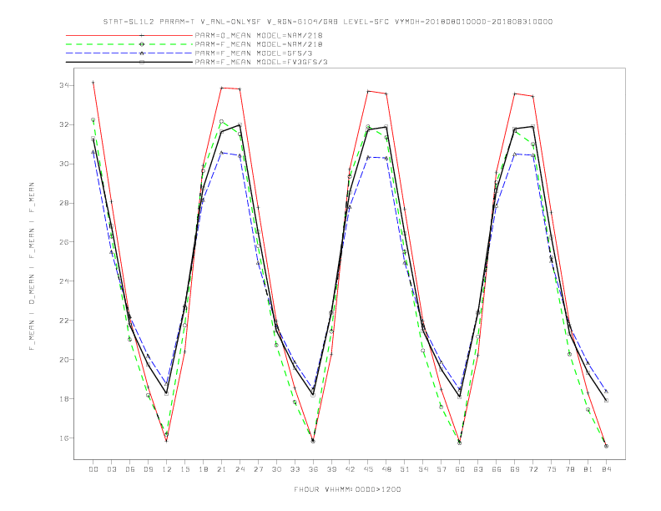Click x-axis tick label 21
The width and height of the screenshot is (661, 511).
pyautogui.click(x=222, y=469)
